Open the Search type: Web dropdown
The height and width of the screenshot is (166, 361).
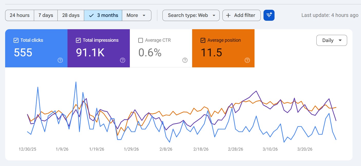pyautogui.click(x=191, y=15)
